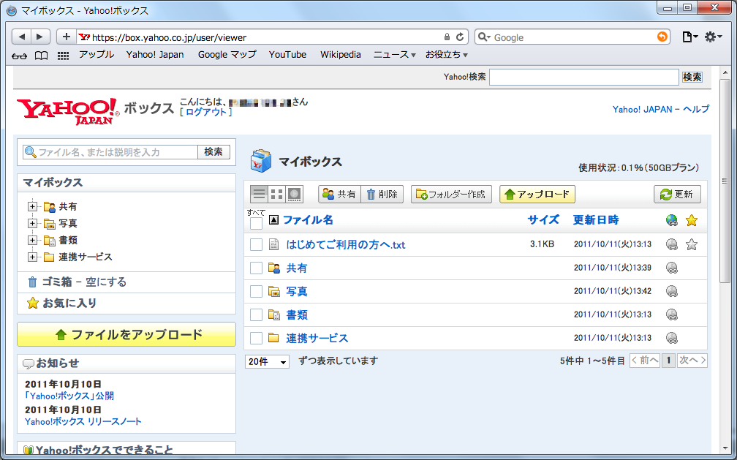Open the YouTube bookmark
Screen dimensions: 737x460
click(287, 55)
